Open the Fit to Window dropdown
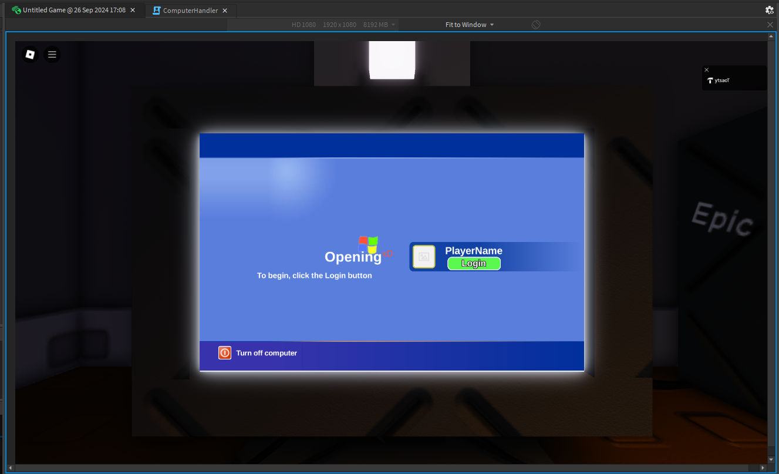Viewport: 779px width, 474px height. [x=470, y=25]
